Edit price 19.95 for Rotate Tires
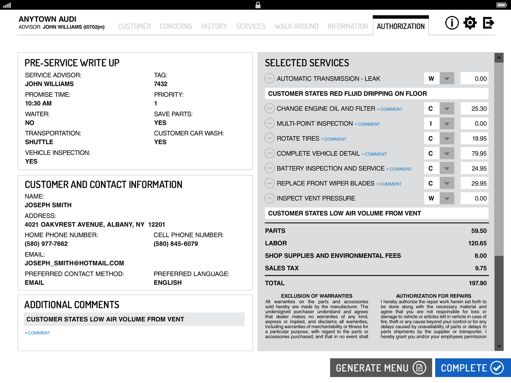This screenshot has width=511, height=383. (474, 138)
